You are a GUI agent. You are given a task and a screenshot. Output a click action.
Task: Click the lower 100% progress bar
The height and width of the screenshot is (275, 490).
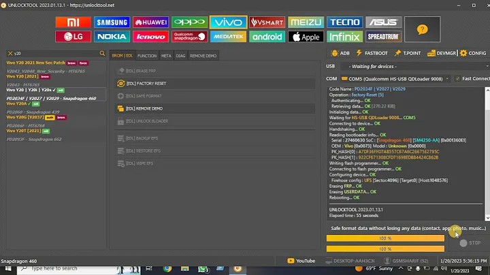click(385, 248)
